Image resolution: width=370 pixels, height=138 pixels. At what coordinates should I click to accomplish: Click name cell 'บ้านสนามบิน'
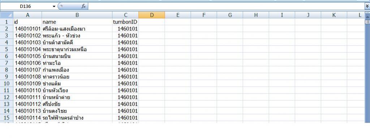pos(77,56)
